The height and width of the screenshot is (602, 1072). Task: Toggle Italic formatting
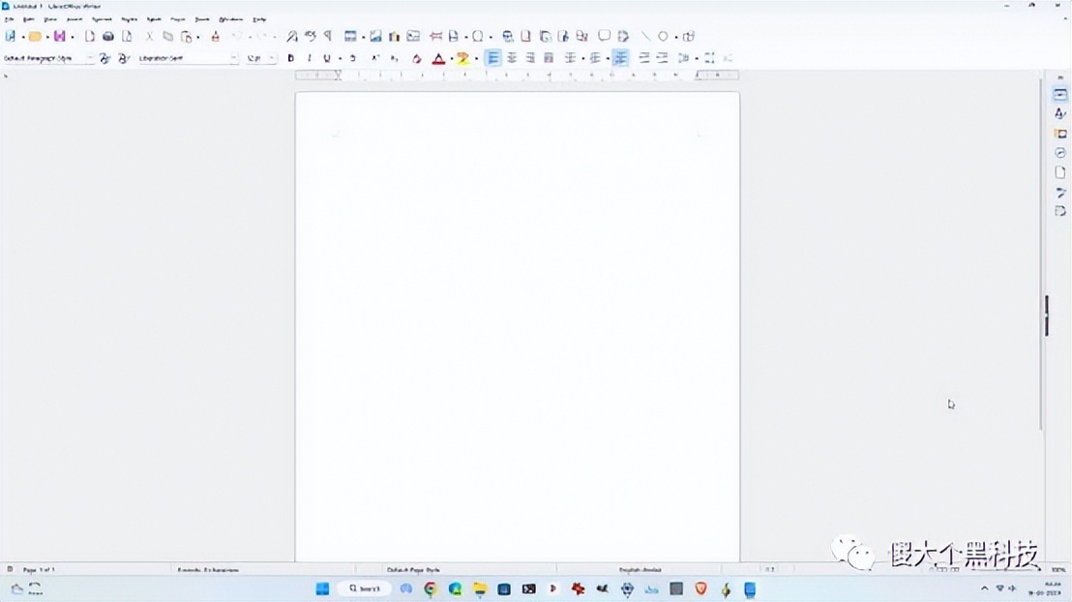[x=309, y=58]
